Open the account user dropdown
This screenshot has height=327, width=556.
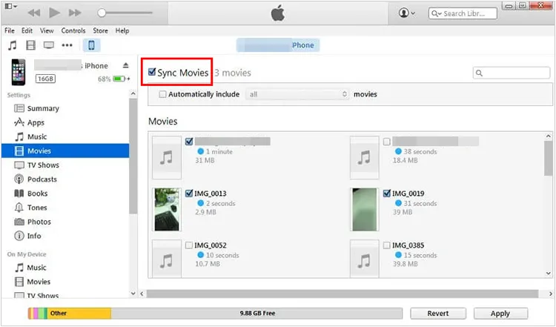point(407,13)
